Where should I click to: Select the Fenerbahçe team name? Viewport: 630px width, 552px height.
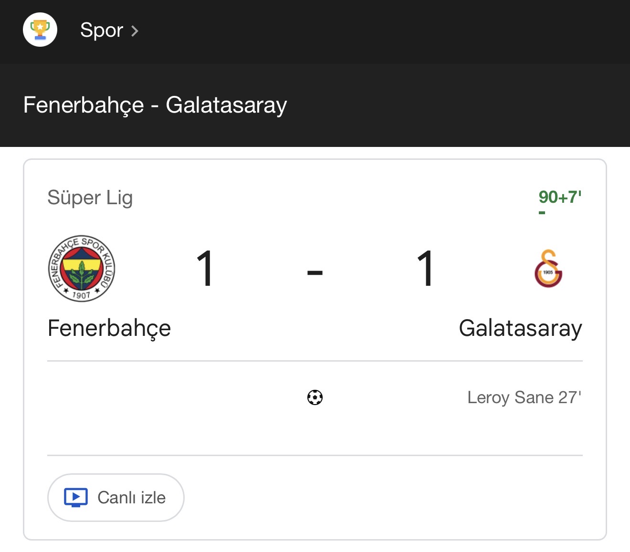pyautogui.click(x=109, y=328)
